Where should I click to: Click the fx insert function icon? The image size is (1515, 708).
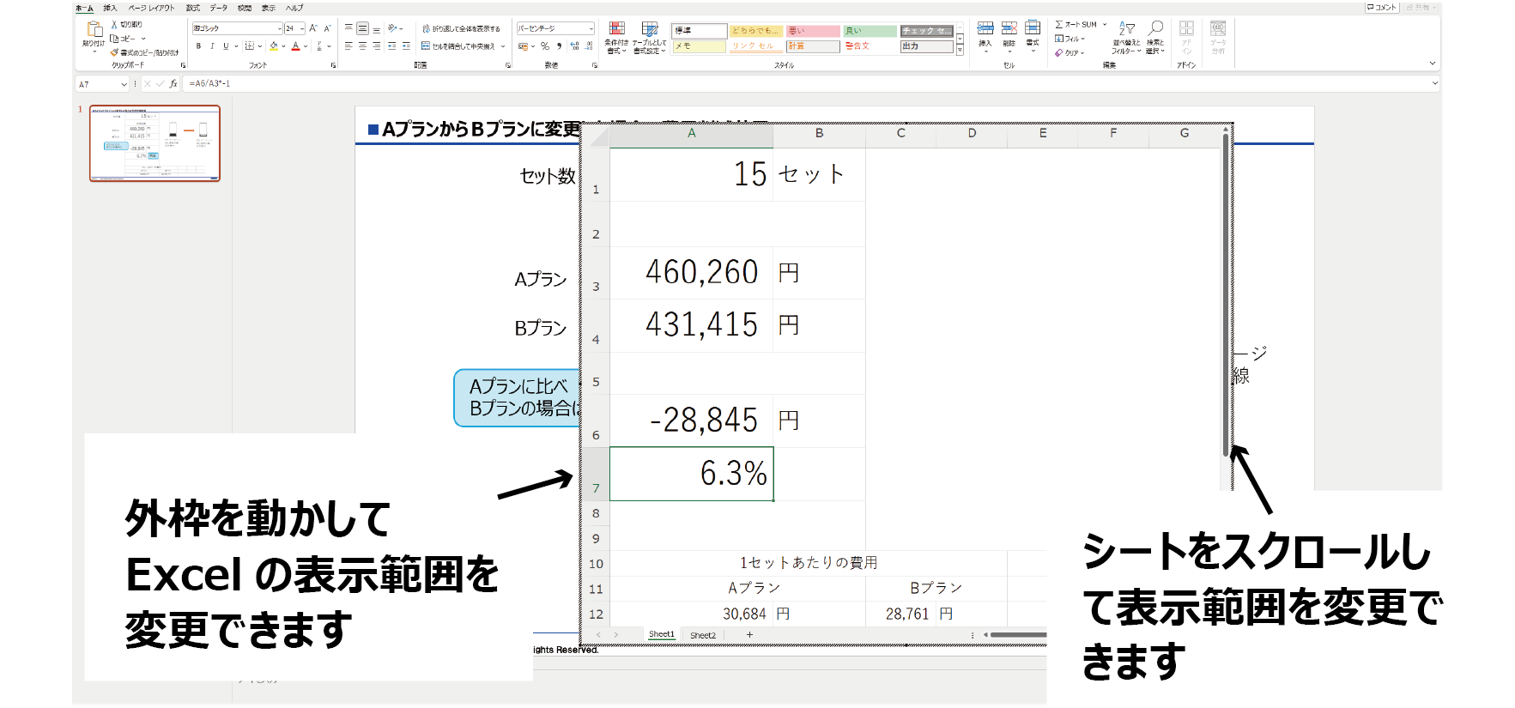coord(173,84)
